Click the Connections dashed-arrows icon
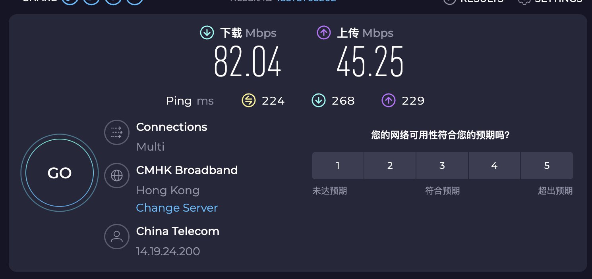The height and width of the screenshot is (279, 592). [x=116, y=132]
